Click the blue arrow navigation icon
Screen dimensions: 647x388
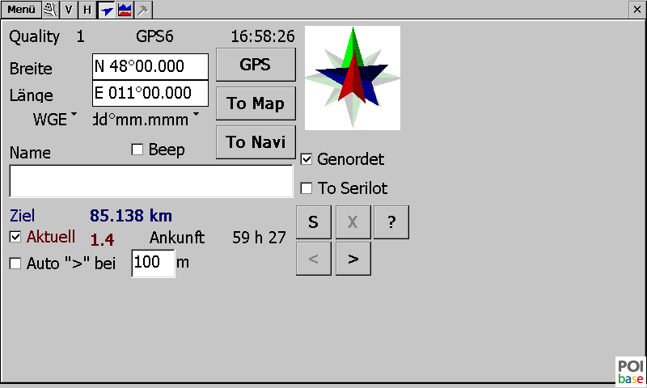click(x=105, y=10)
